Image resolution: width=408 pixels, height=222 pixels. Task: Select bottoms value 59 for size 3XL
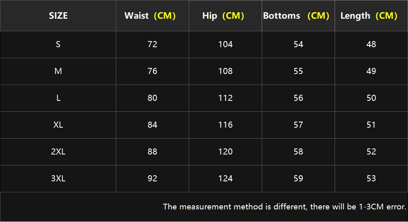tap(298, 178)
